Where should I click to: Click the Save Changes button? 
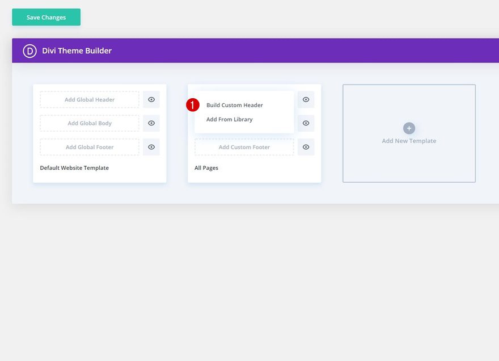click(x=46, y=17)
